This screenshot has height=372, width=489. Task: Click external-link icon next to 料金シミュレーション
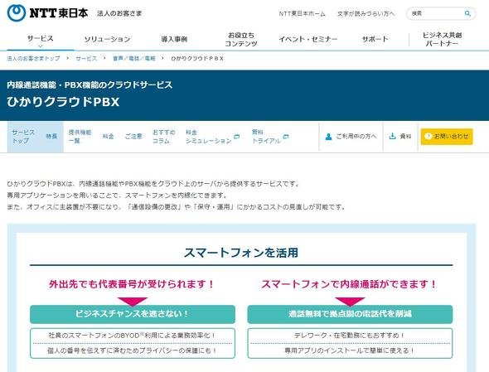(x=236, y=137)
